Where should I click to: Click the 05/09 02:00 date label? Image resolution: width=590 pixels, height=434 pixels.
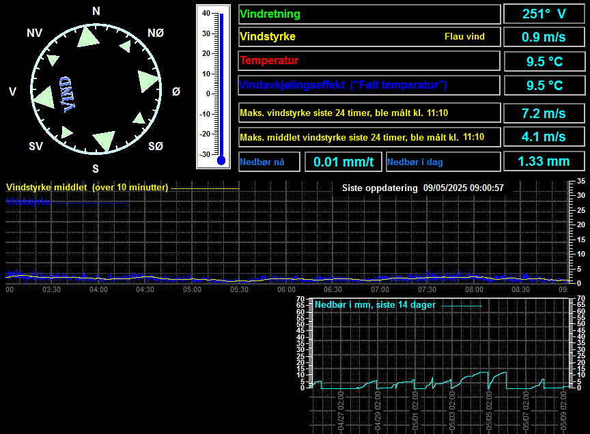563,411
